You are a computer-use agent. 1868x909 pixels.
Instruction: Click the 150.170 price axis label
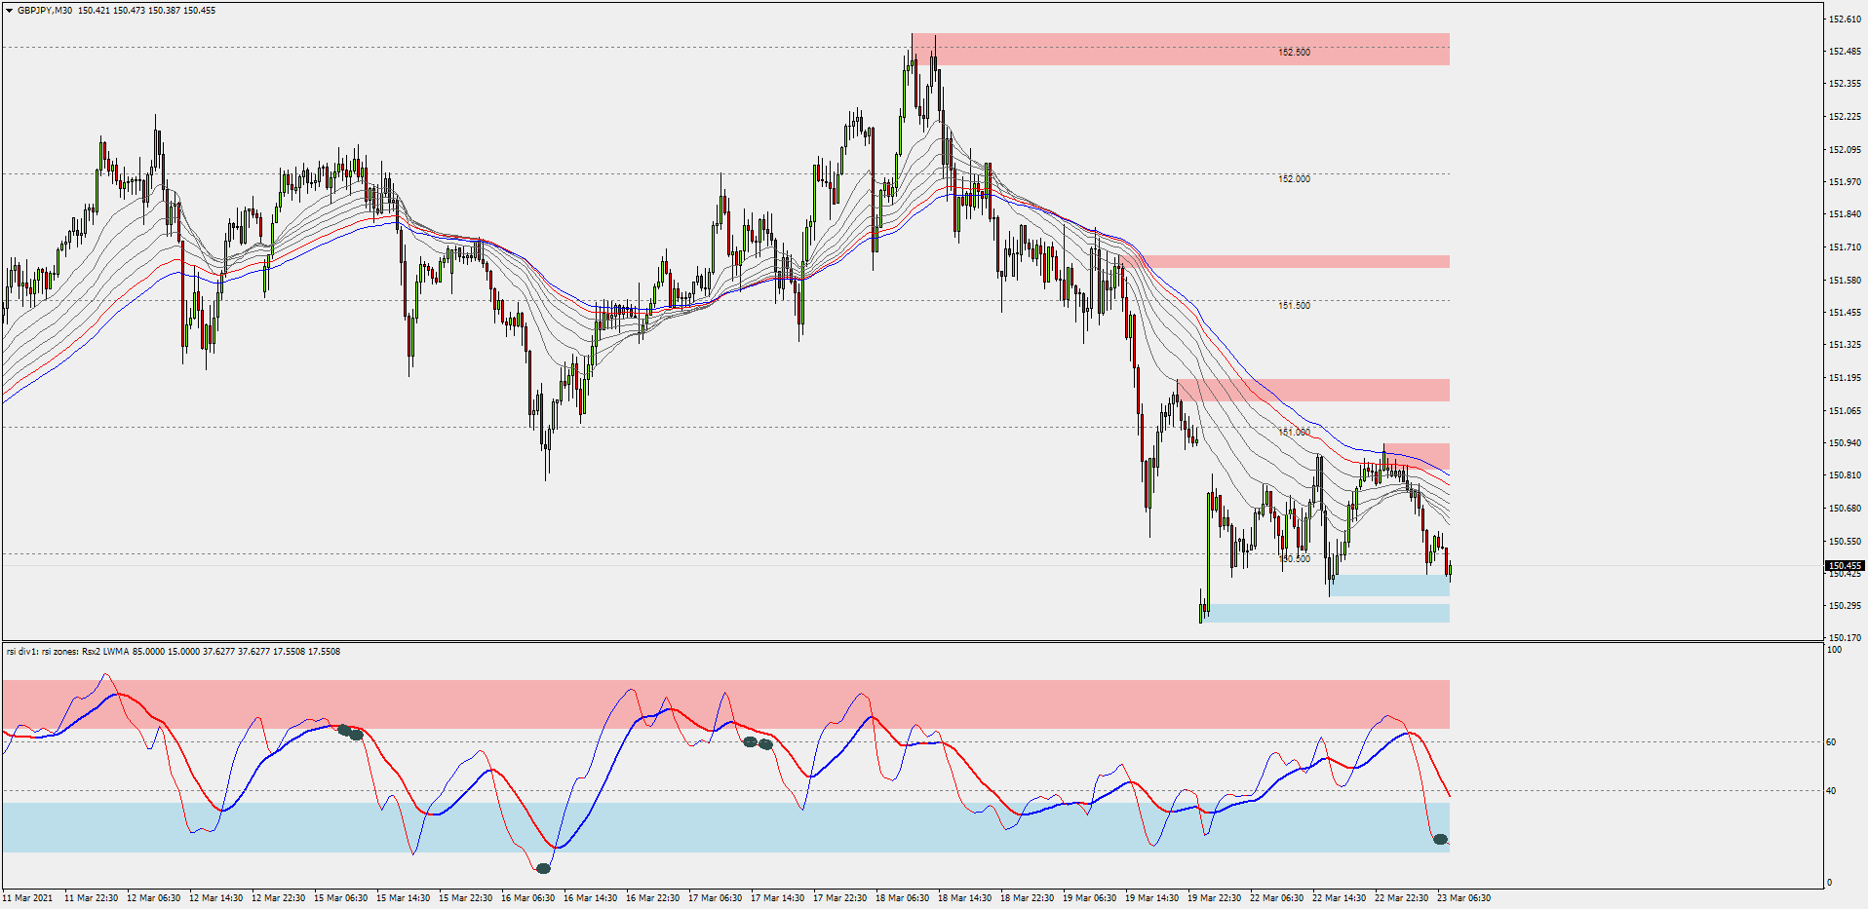tap(1845, 638)
